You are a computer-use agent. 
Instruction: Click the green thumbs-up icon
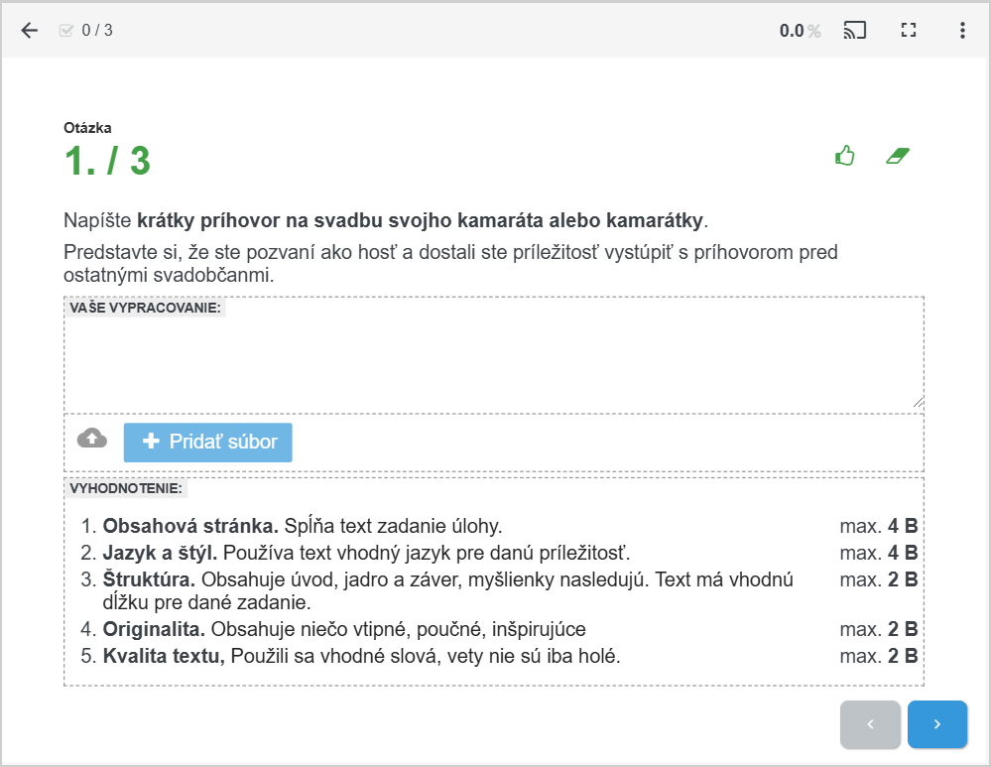tap(844, 156)
